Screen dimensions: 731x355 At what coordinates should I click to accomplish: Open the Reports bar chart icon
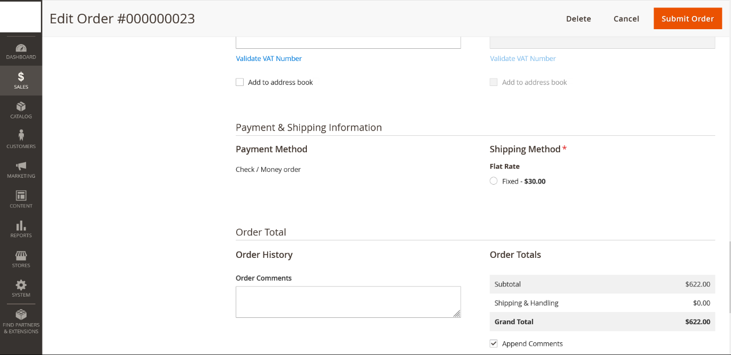21,226
